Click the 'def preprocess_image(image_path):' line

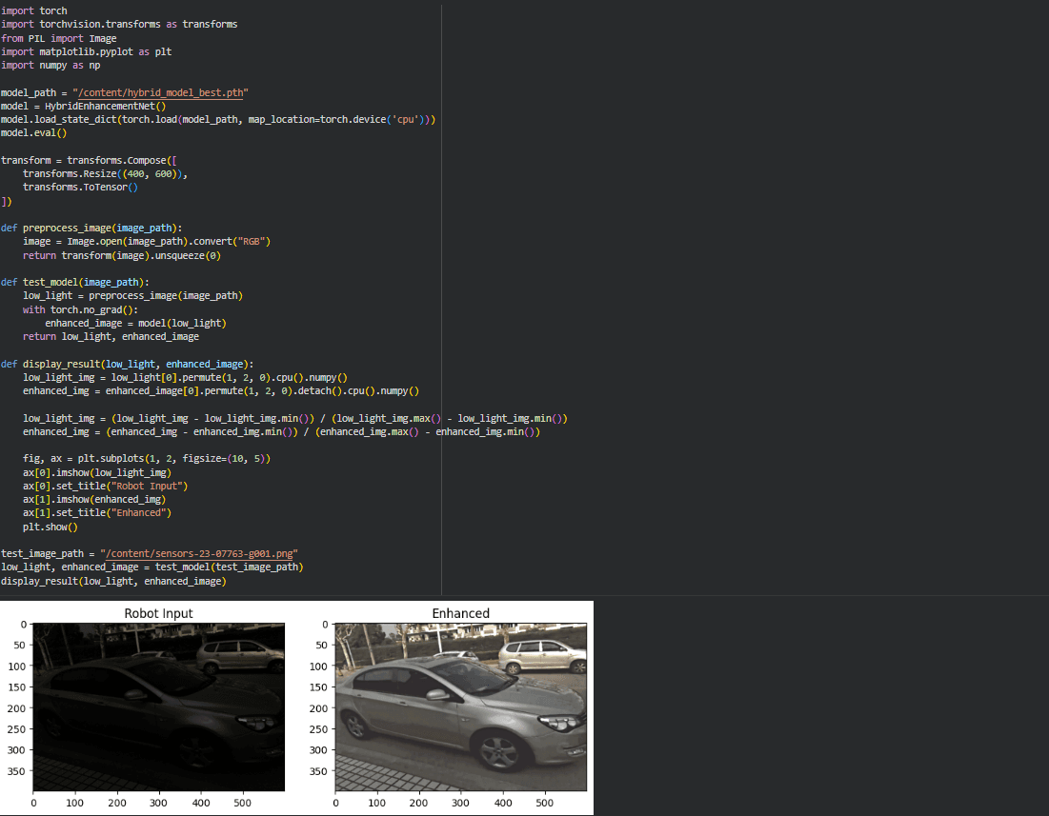91,228
